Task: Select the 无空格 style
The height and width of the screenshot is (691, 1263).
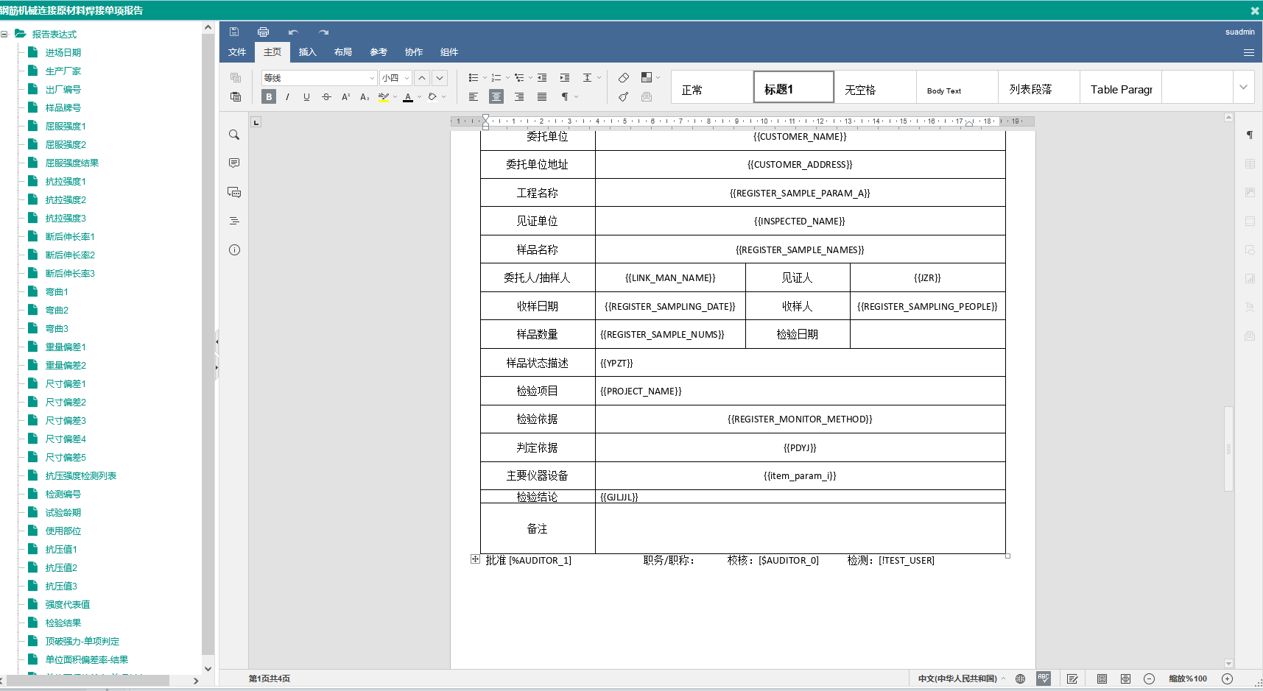Action: tap(876, 87)
